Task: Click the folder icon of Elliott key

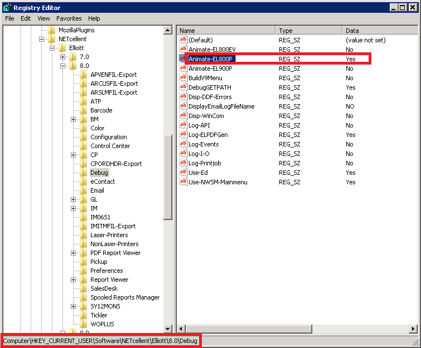Action: pyautogui.click(x=62, y=48)
